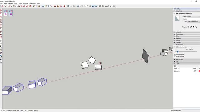Click the Angle between normals slider handle
The width and height of the screenshot is (200, 112).
pos(178,52)
